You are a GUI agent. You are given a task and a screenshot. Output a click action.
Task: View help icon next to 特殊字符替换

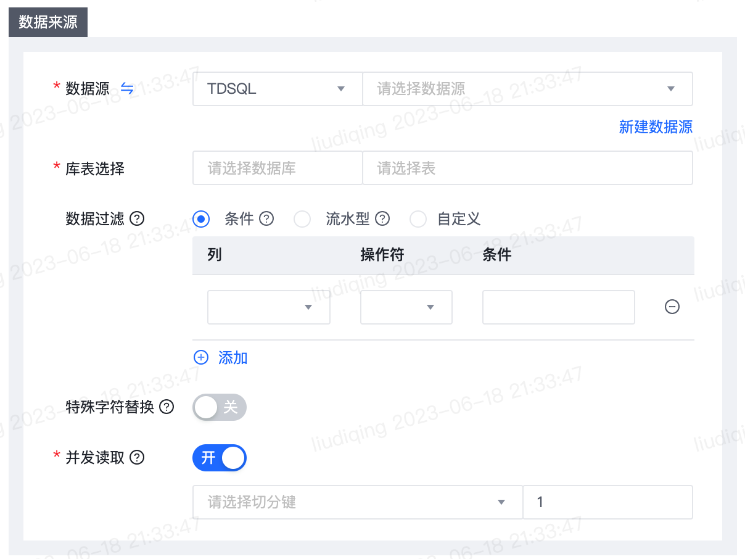(168, 407)
